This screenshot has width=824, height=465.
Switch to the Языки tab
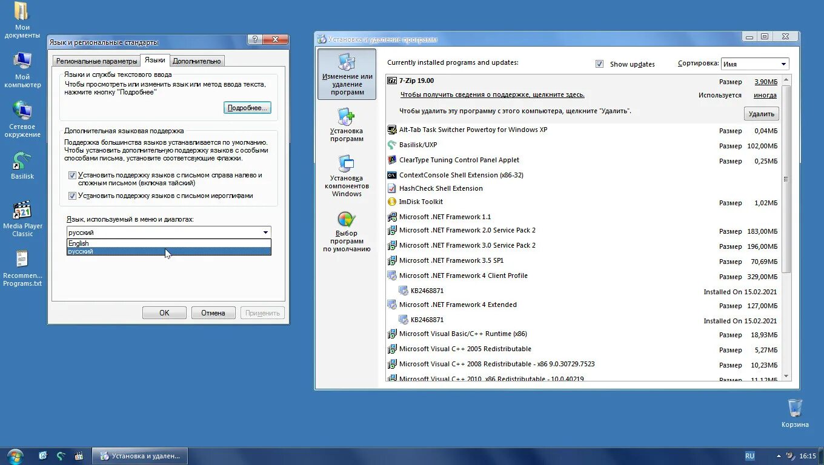point(155,60)
